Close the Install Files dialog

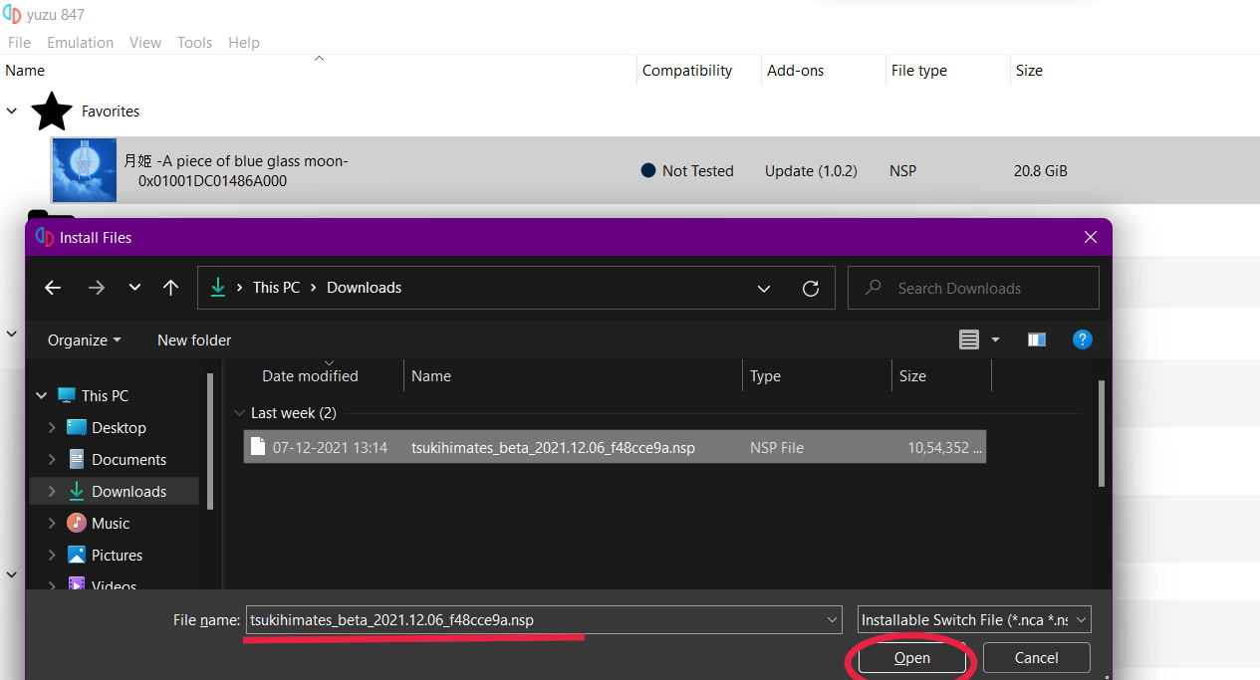(1091, 238)
